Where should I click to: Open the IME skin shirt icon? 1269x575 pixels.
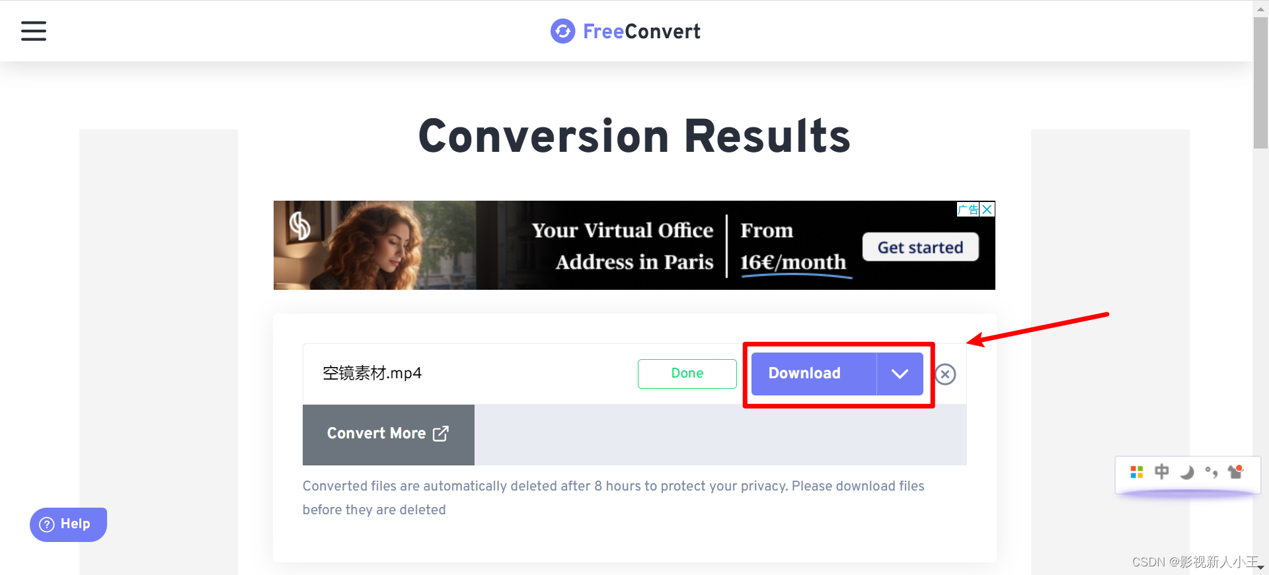[x=1235, y=471]
